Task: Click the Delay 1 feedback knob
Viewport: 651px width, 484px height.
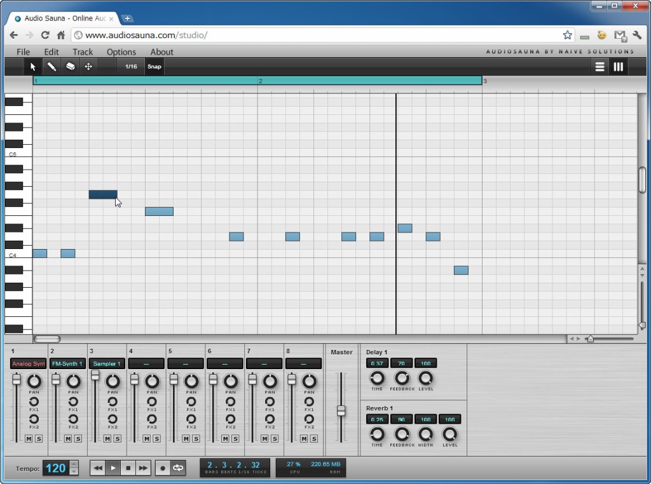Action: [402, 378]
